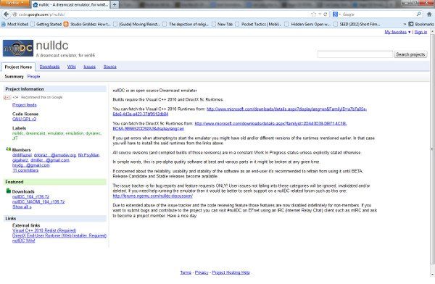Image resolution: width=435 pixels, height=284 pixels.
Task: Open the GNU GPL v3 license link
Action: pyautogui.click(x=24, y=119)
